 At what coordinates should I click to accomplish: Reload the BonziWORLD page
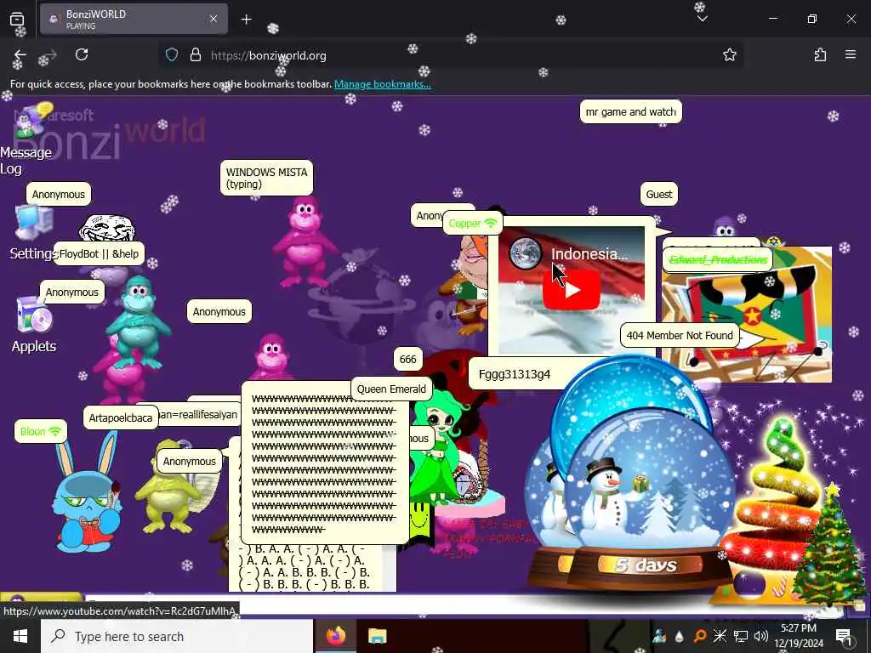pyautogui.click(x=82, y=54)
